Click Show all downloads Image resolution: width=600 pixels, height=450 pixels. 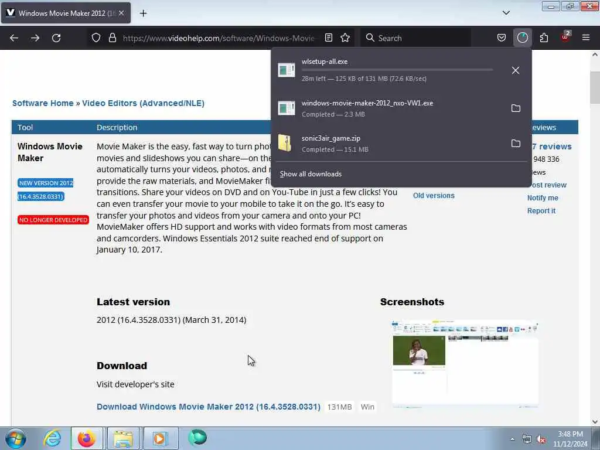pos(311,174)
